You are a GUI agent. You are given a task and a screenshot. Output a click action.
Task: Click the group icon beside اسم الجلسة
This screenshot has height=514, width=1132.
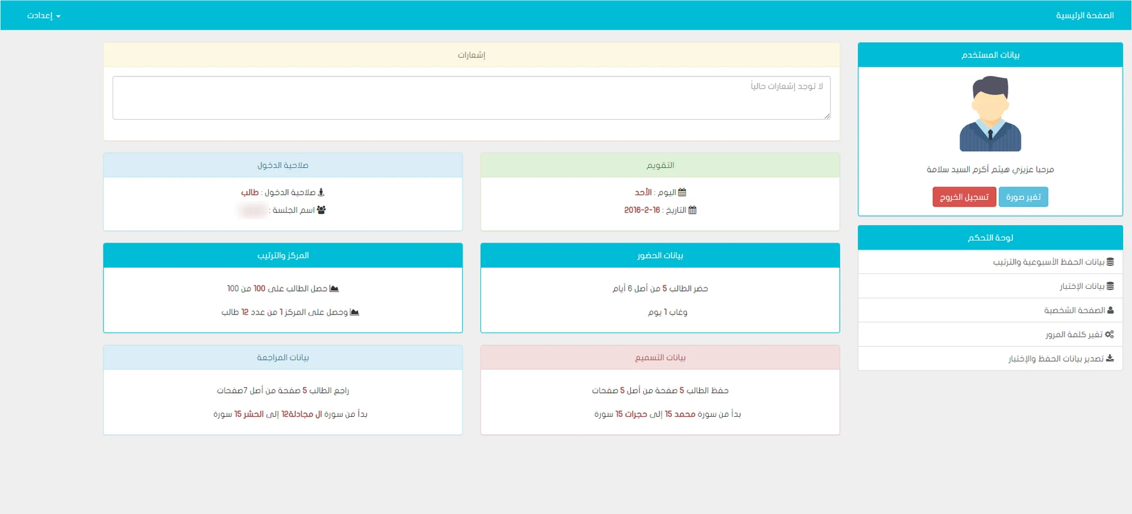coord(321,210)
